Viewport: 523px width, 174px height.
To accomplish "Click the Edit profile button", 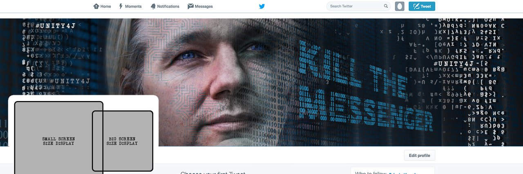I will point(420,156).
